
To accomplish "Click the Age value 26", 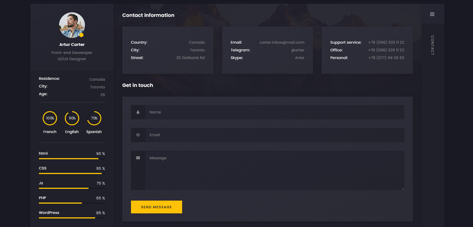I will (x=102, y=94).
